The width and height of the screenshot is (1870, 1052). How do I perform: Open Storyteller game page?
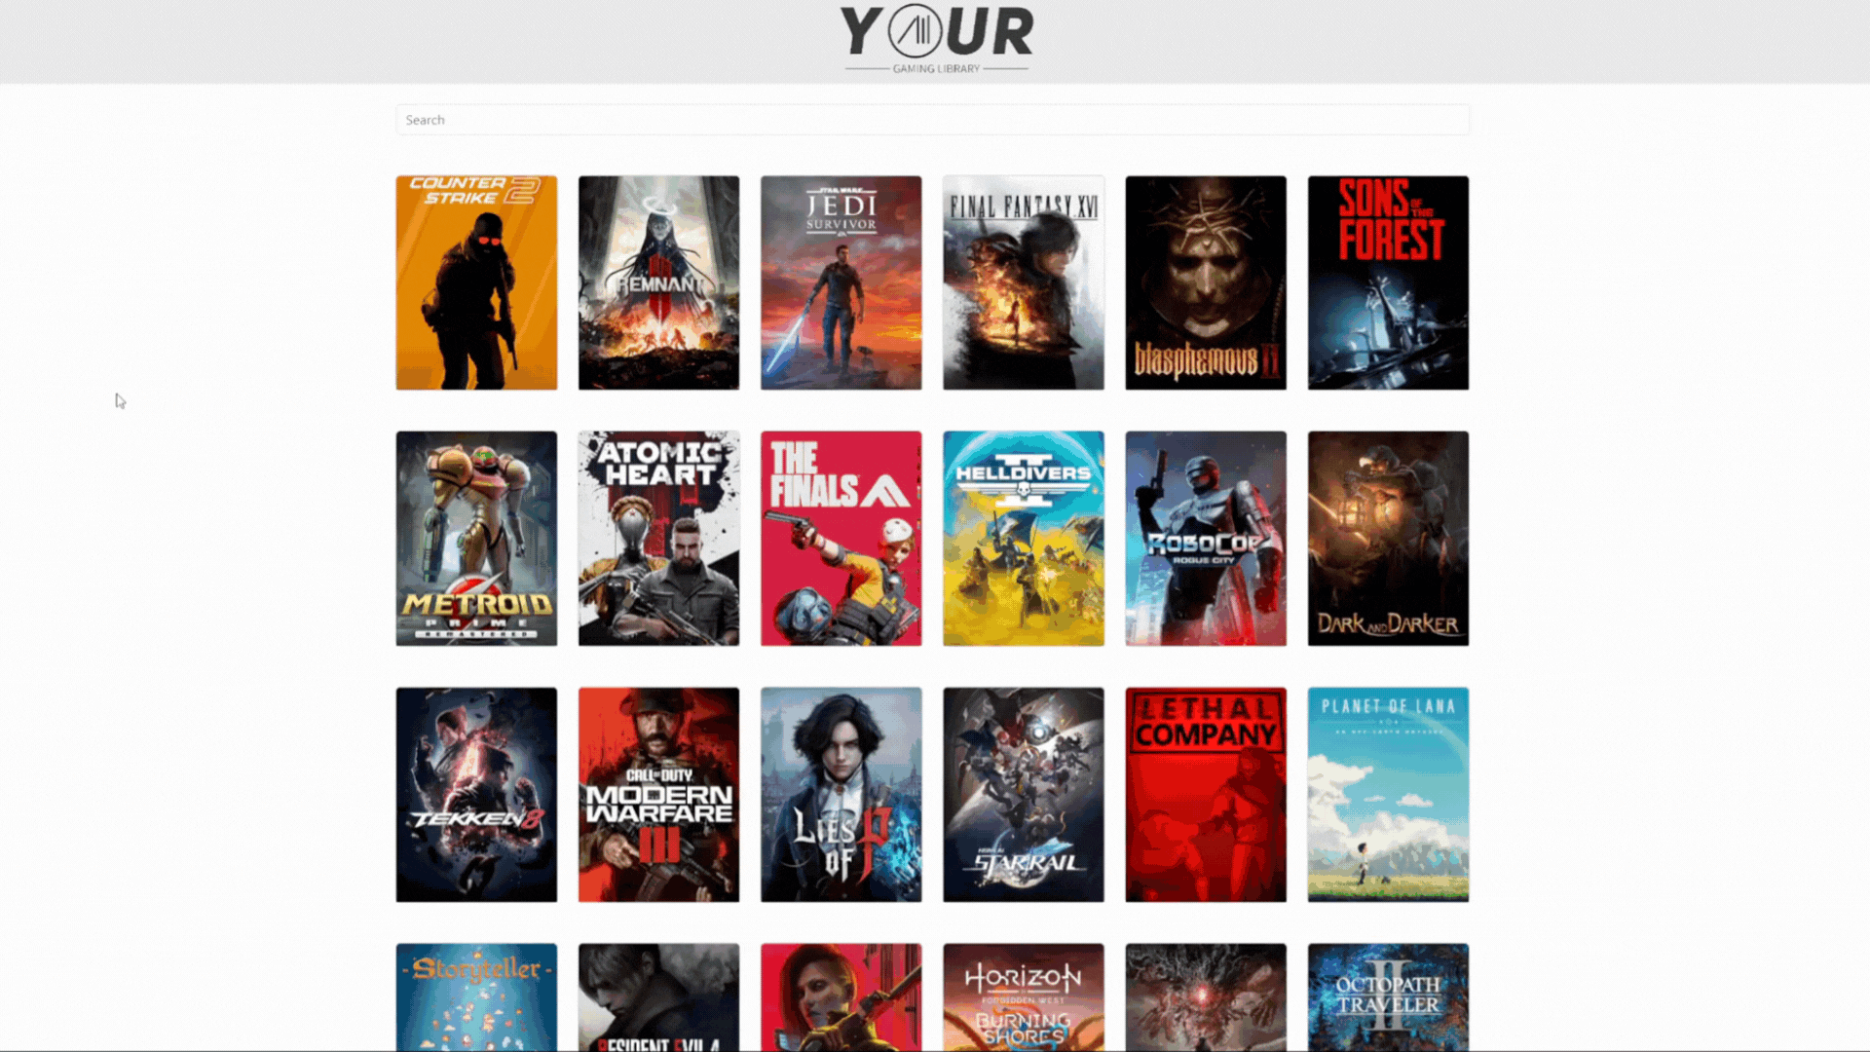tap(476, 996)
